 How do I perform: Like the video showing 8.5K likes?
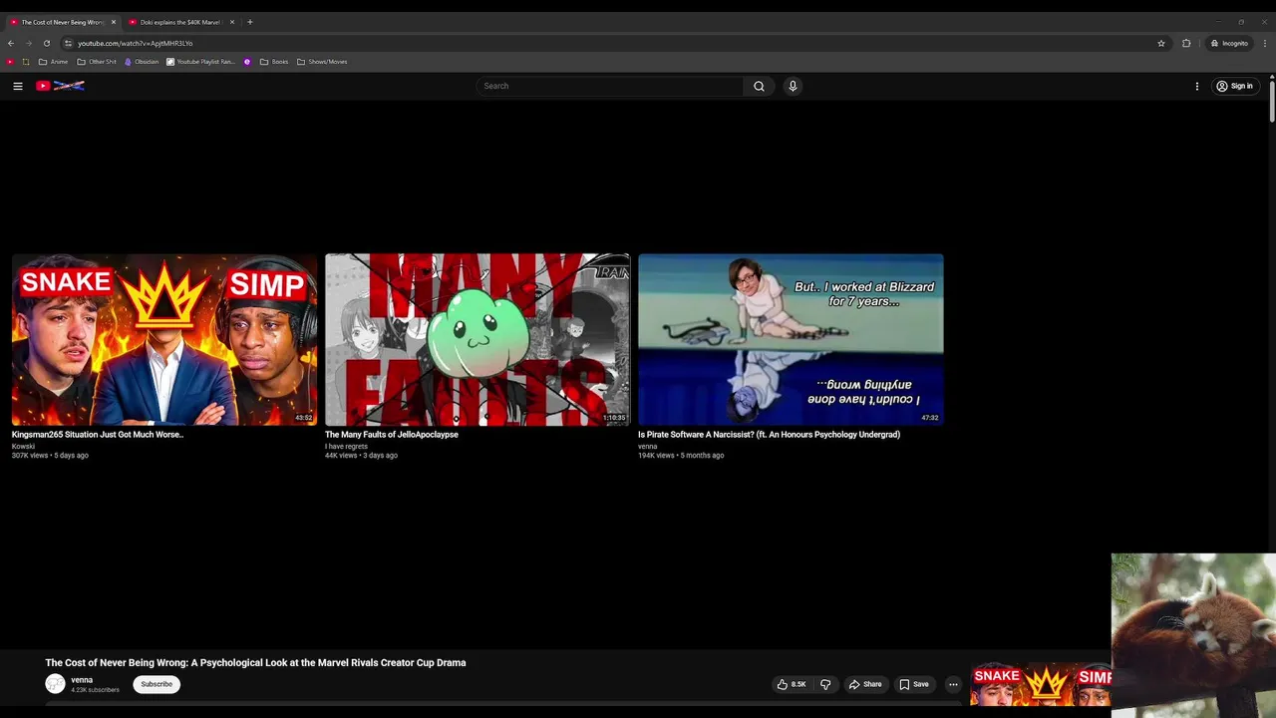tap(793, 684)
